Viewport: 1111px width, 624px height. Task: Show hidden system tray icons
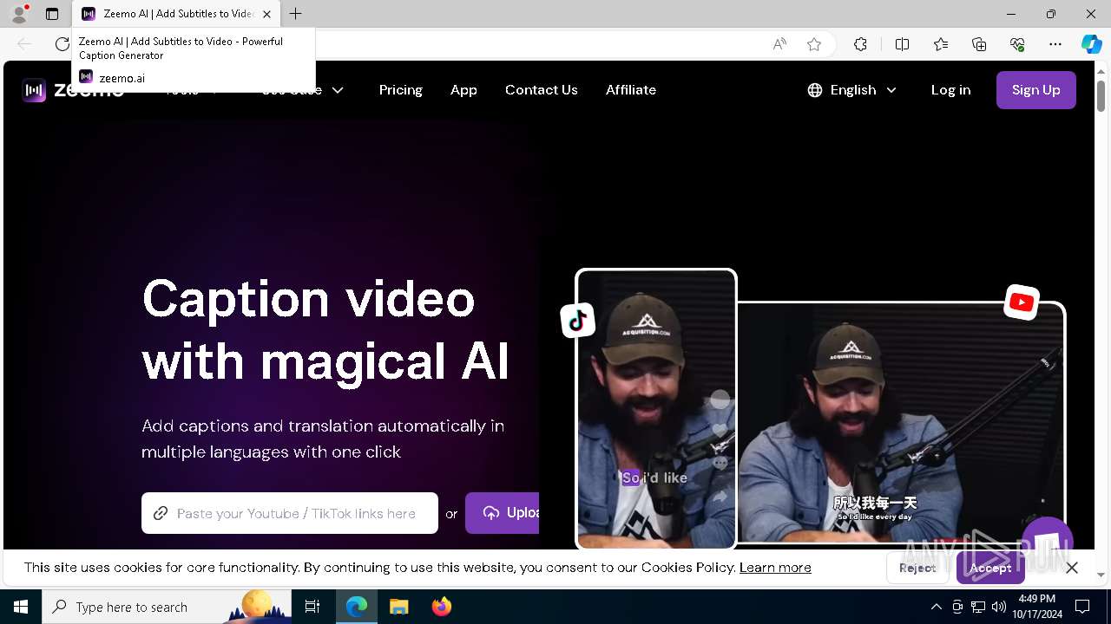936,607
